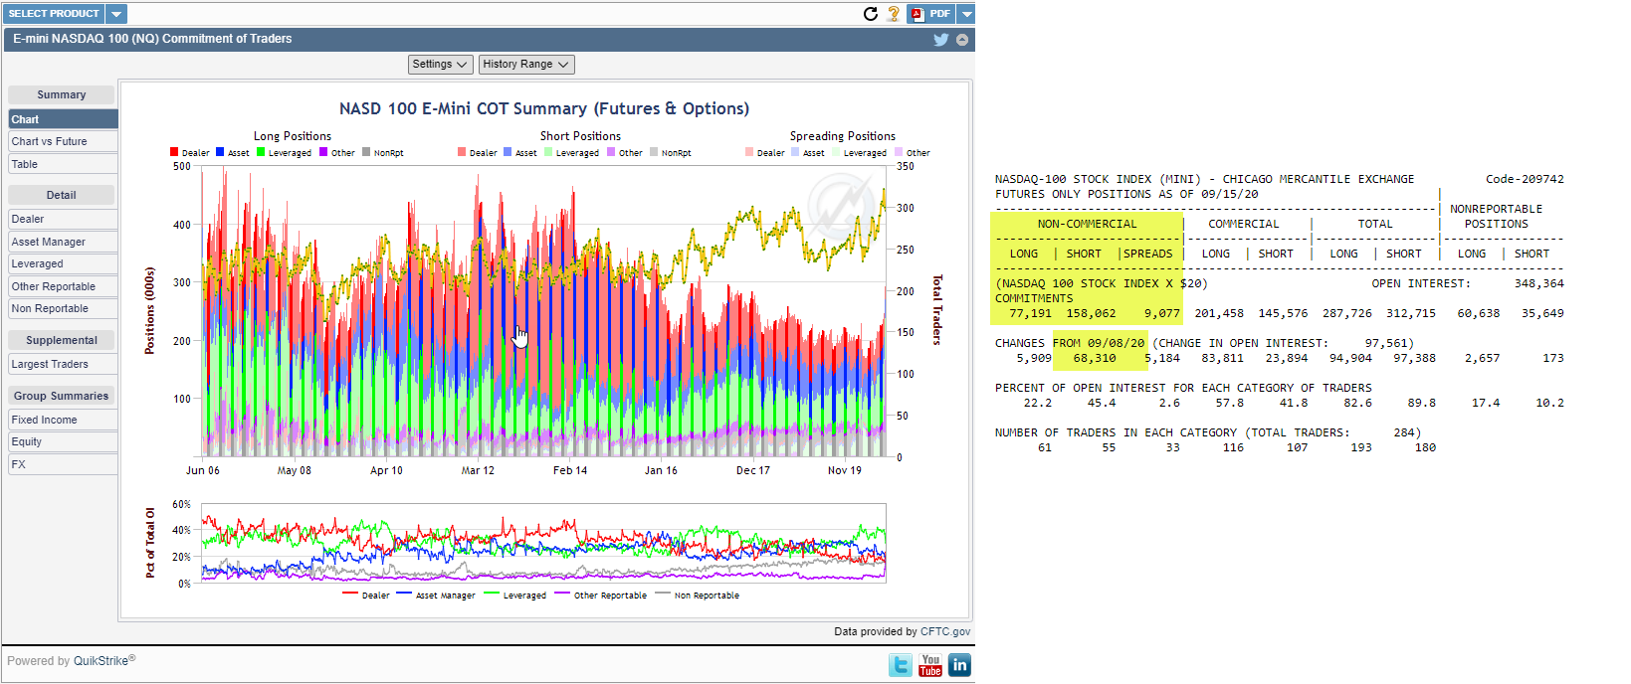This screenshot has width=1631, height=684.
Task: Toggle Asset Manager line in bottom legend
Action: pyautogui.click(x=436, y=596)
